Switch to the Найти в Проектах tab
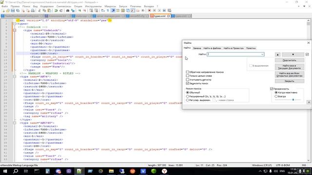The image size is (312, 175). pyautogui.click(x=234, y=48)
